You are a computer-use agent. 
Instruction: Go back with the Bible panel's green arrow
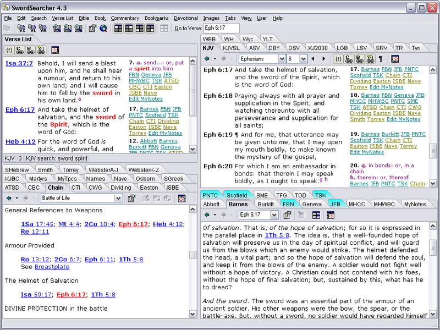(x=207, y=59)
